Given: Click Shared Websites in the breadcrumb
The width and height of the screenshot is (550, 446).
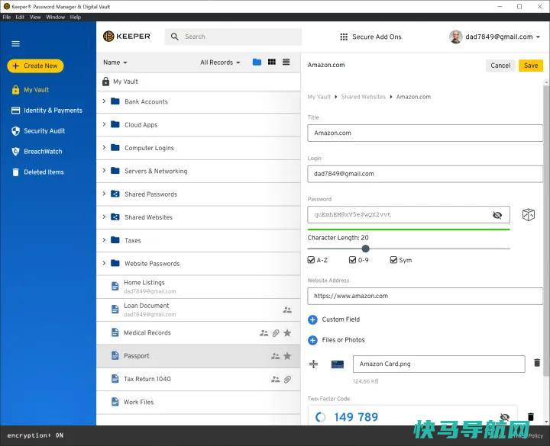Looking at the screenshot, I should (363, 97).
